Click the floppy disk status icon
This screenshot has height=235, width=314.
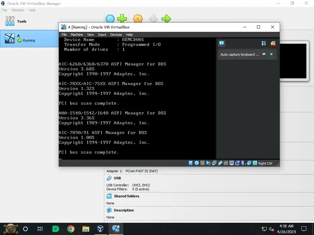click(202, 163)
